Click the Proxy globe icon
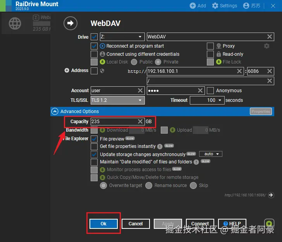Screen dimensions: 282x242 (218, 46)
